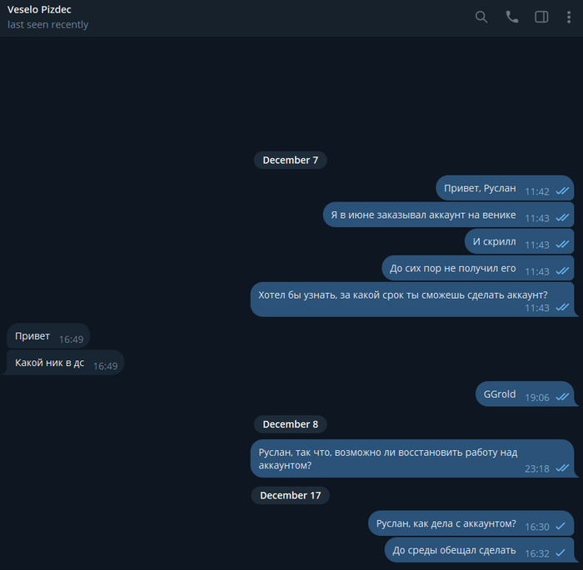Toggle the right side info panel

[x=541, y=17]
